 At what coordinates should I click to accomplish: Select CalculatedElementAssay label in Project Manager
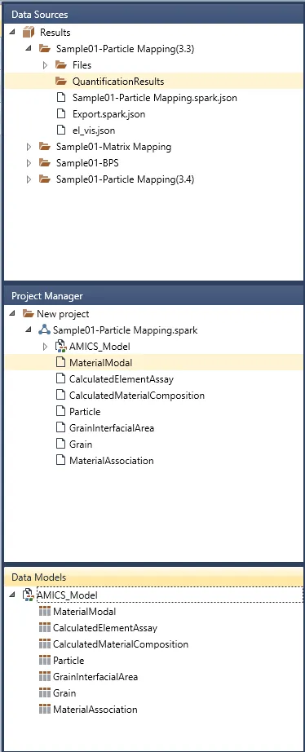pos(122,379)
